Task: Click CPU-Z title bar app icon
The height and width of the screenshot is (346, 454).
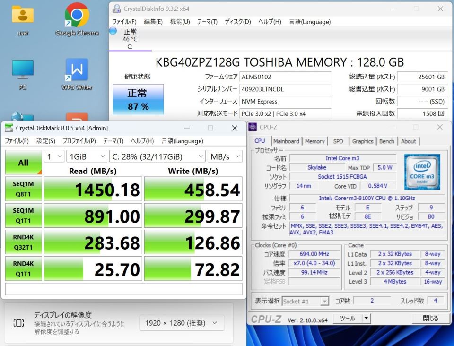Action: [253, 127]
